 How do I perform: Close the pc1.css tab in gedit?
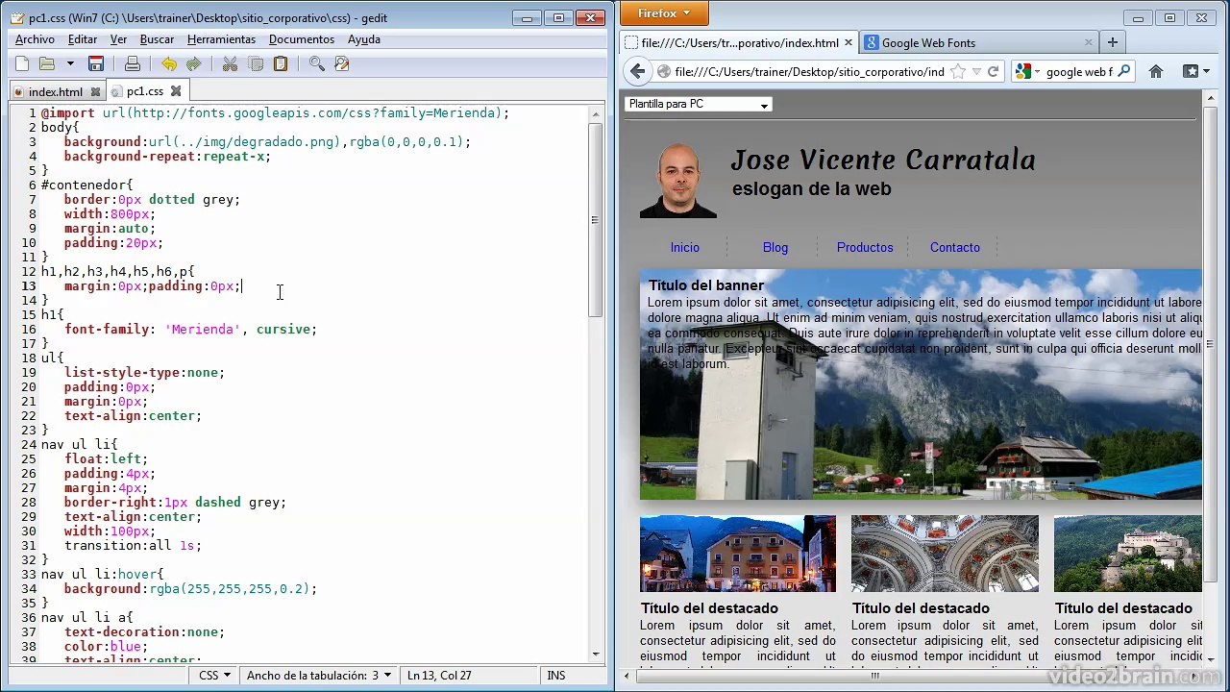click(x=176, y=91)
